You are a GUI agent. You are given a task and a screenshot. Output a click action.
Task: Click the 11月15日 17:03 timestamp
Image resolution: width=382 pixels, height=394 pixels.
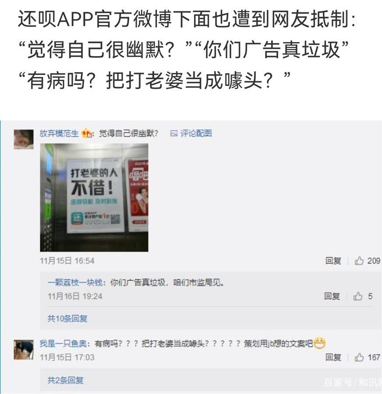[x=67, y=357]
